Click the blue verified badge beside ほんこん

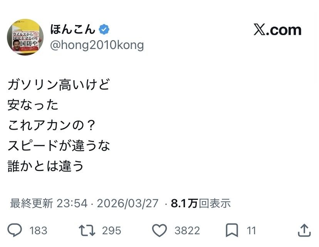[104, 29]
